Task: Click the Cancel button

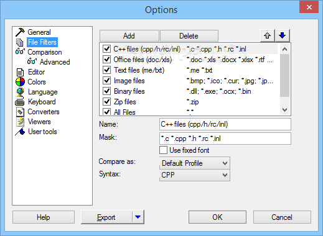Action: click(282, 217)
